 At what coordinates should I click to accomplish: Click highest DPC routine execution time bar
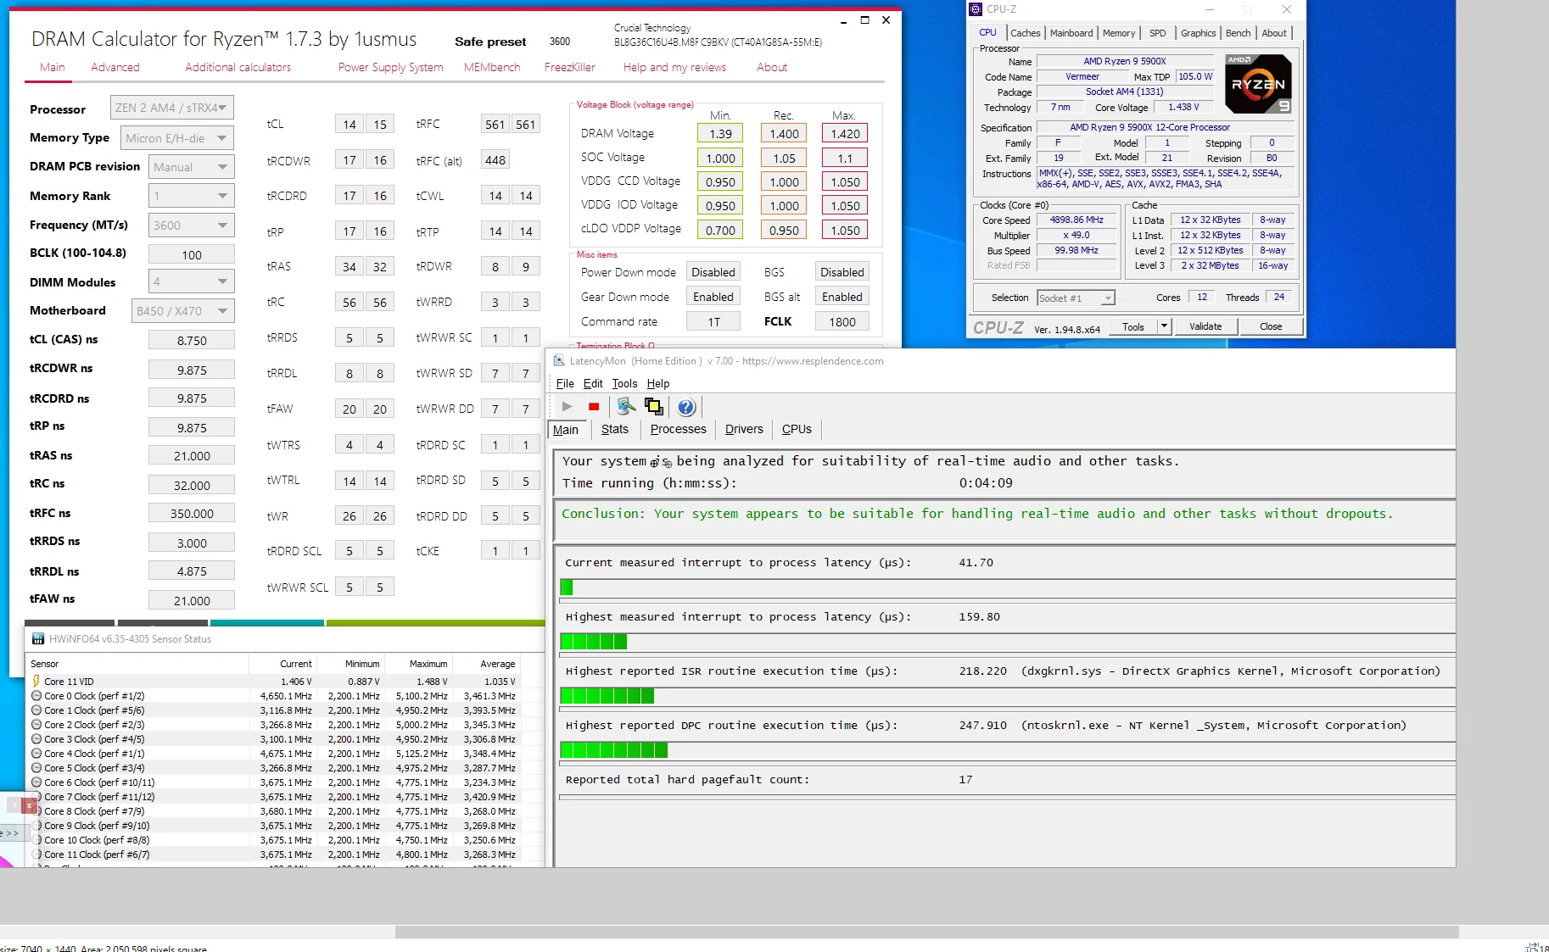pyautogui.click(x=614, y=750)
